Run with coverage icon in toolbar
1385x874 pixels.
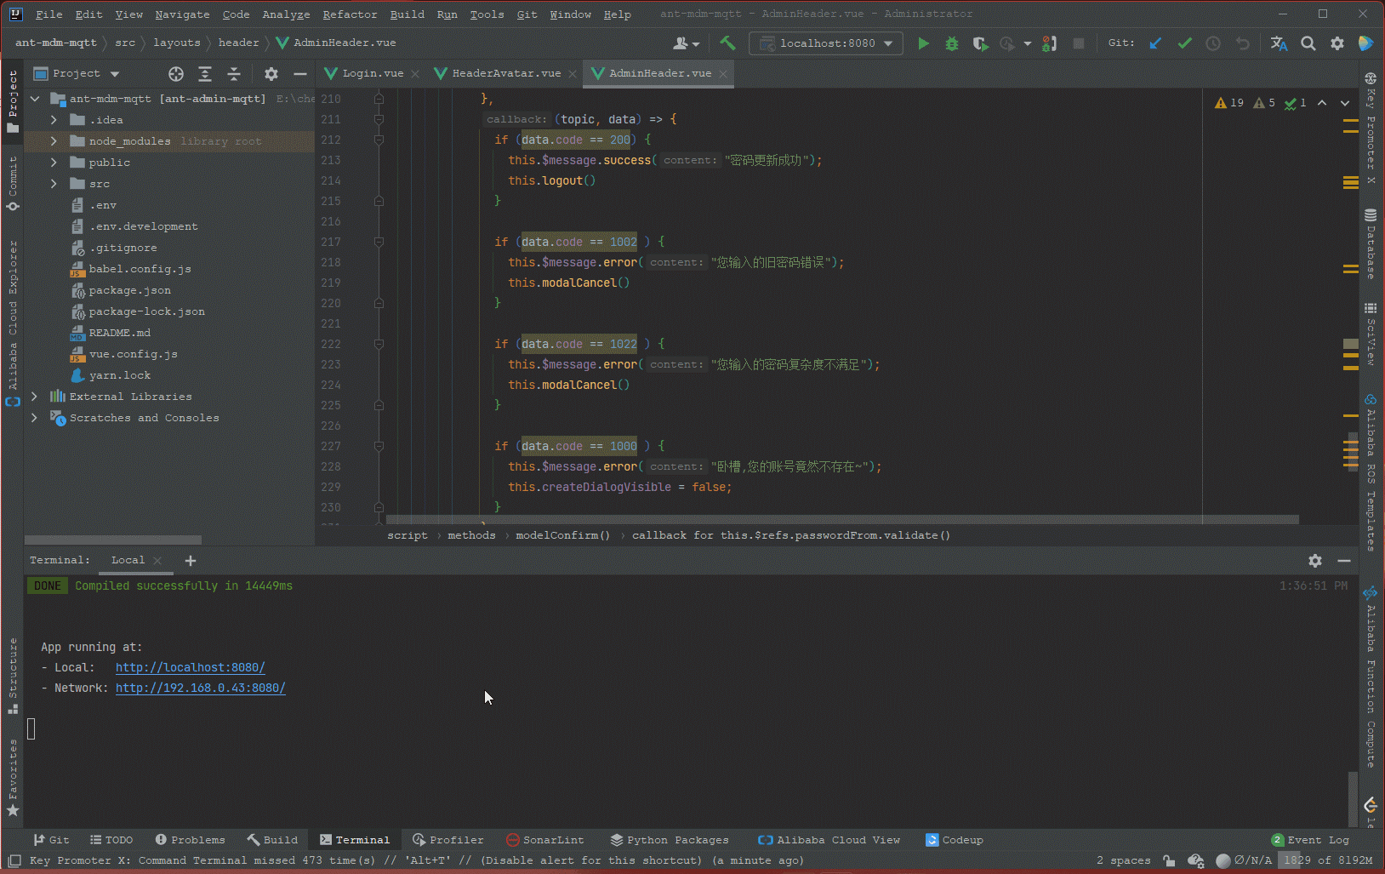pyautogui.click(x=980, y=43)
